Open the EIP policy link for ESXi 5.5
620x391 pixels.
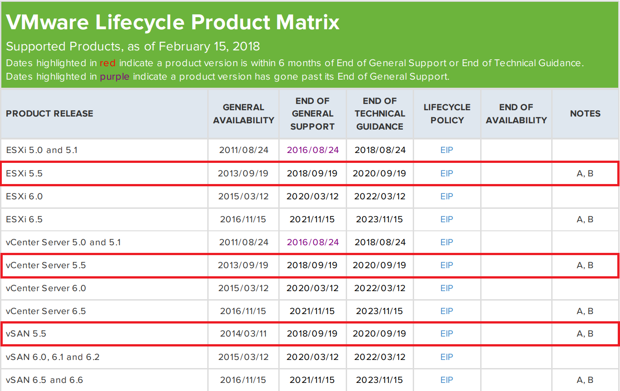tap(446, 173)
